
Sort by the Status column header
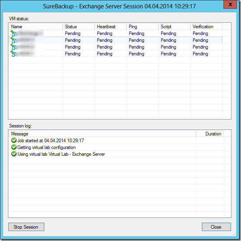[79, 27]
